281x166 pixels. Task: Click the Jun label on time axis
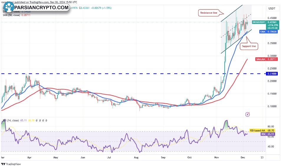83,157
